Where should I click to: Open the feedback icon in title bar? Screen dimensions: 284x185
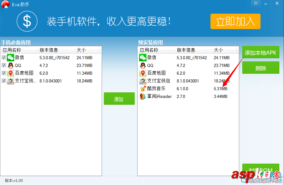coord(256,3)
